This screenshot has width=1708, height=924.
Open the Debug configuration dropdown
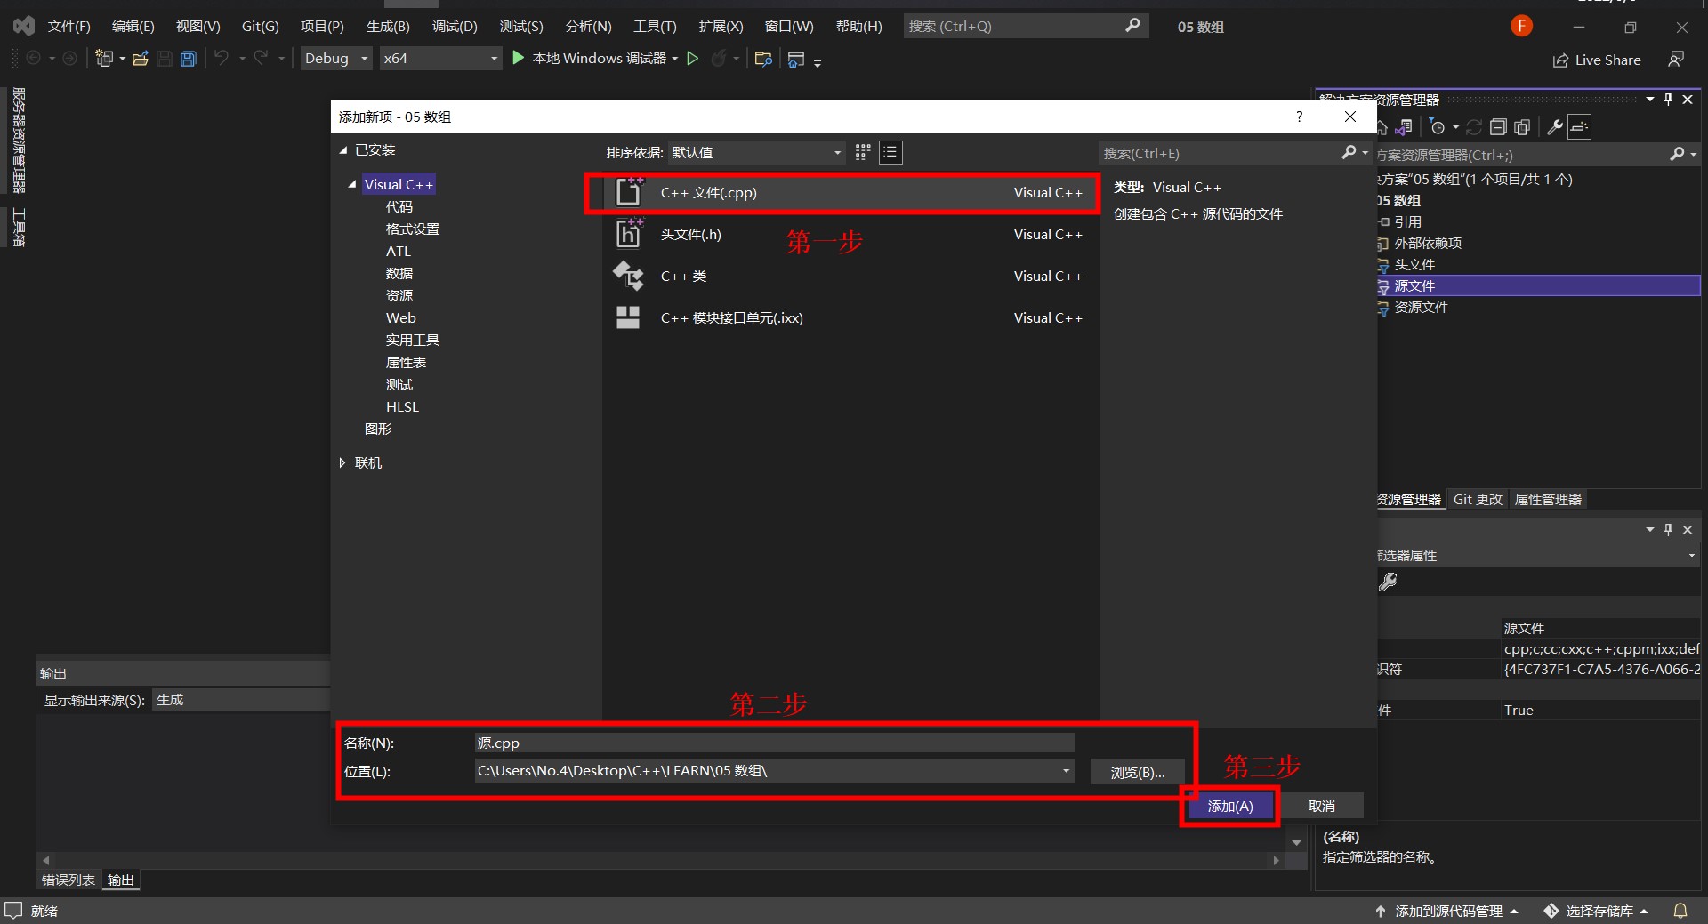(336, 59)
